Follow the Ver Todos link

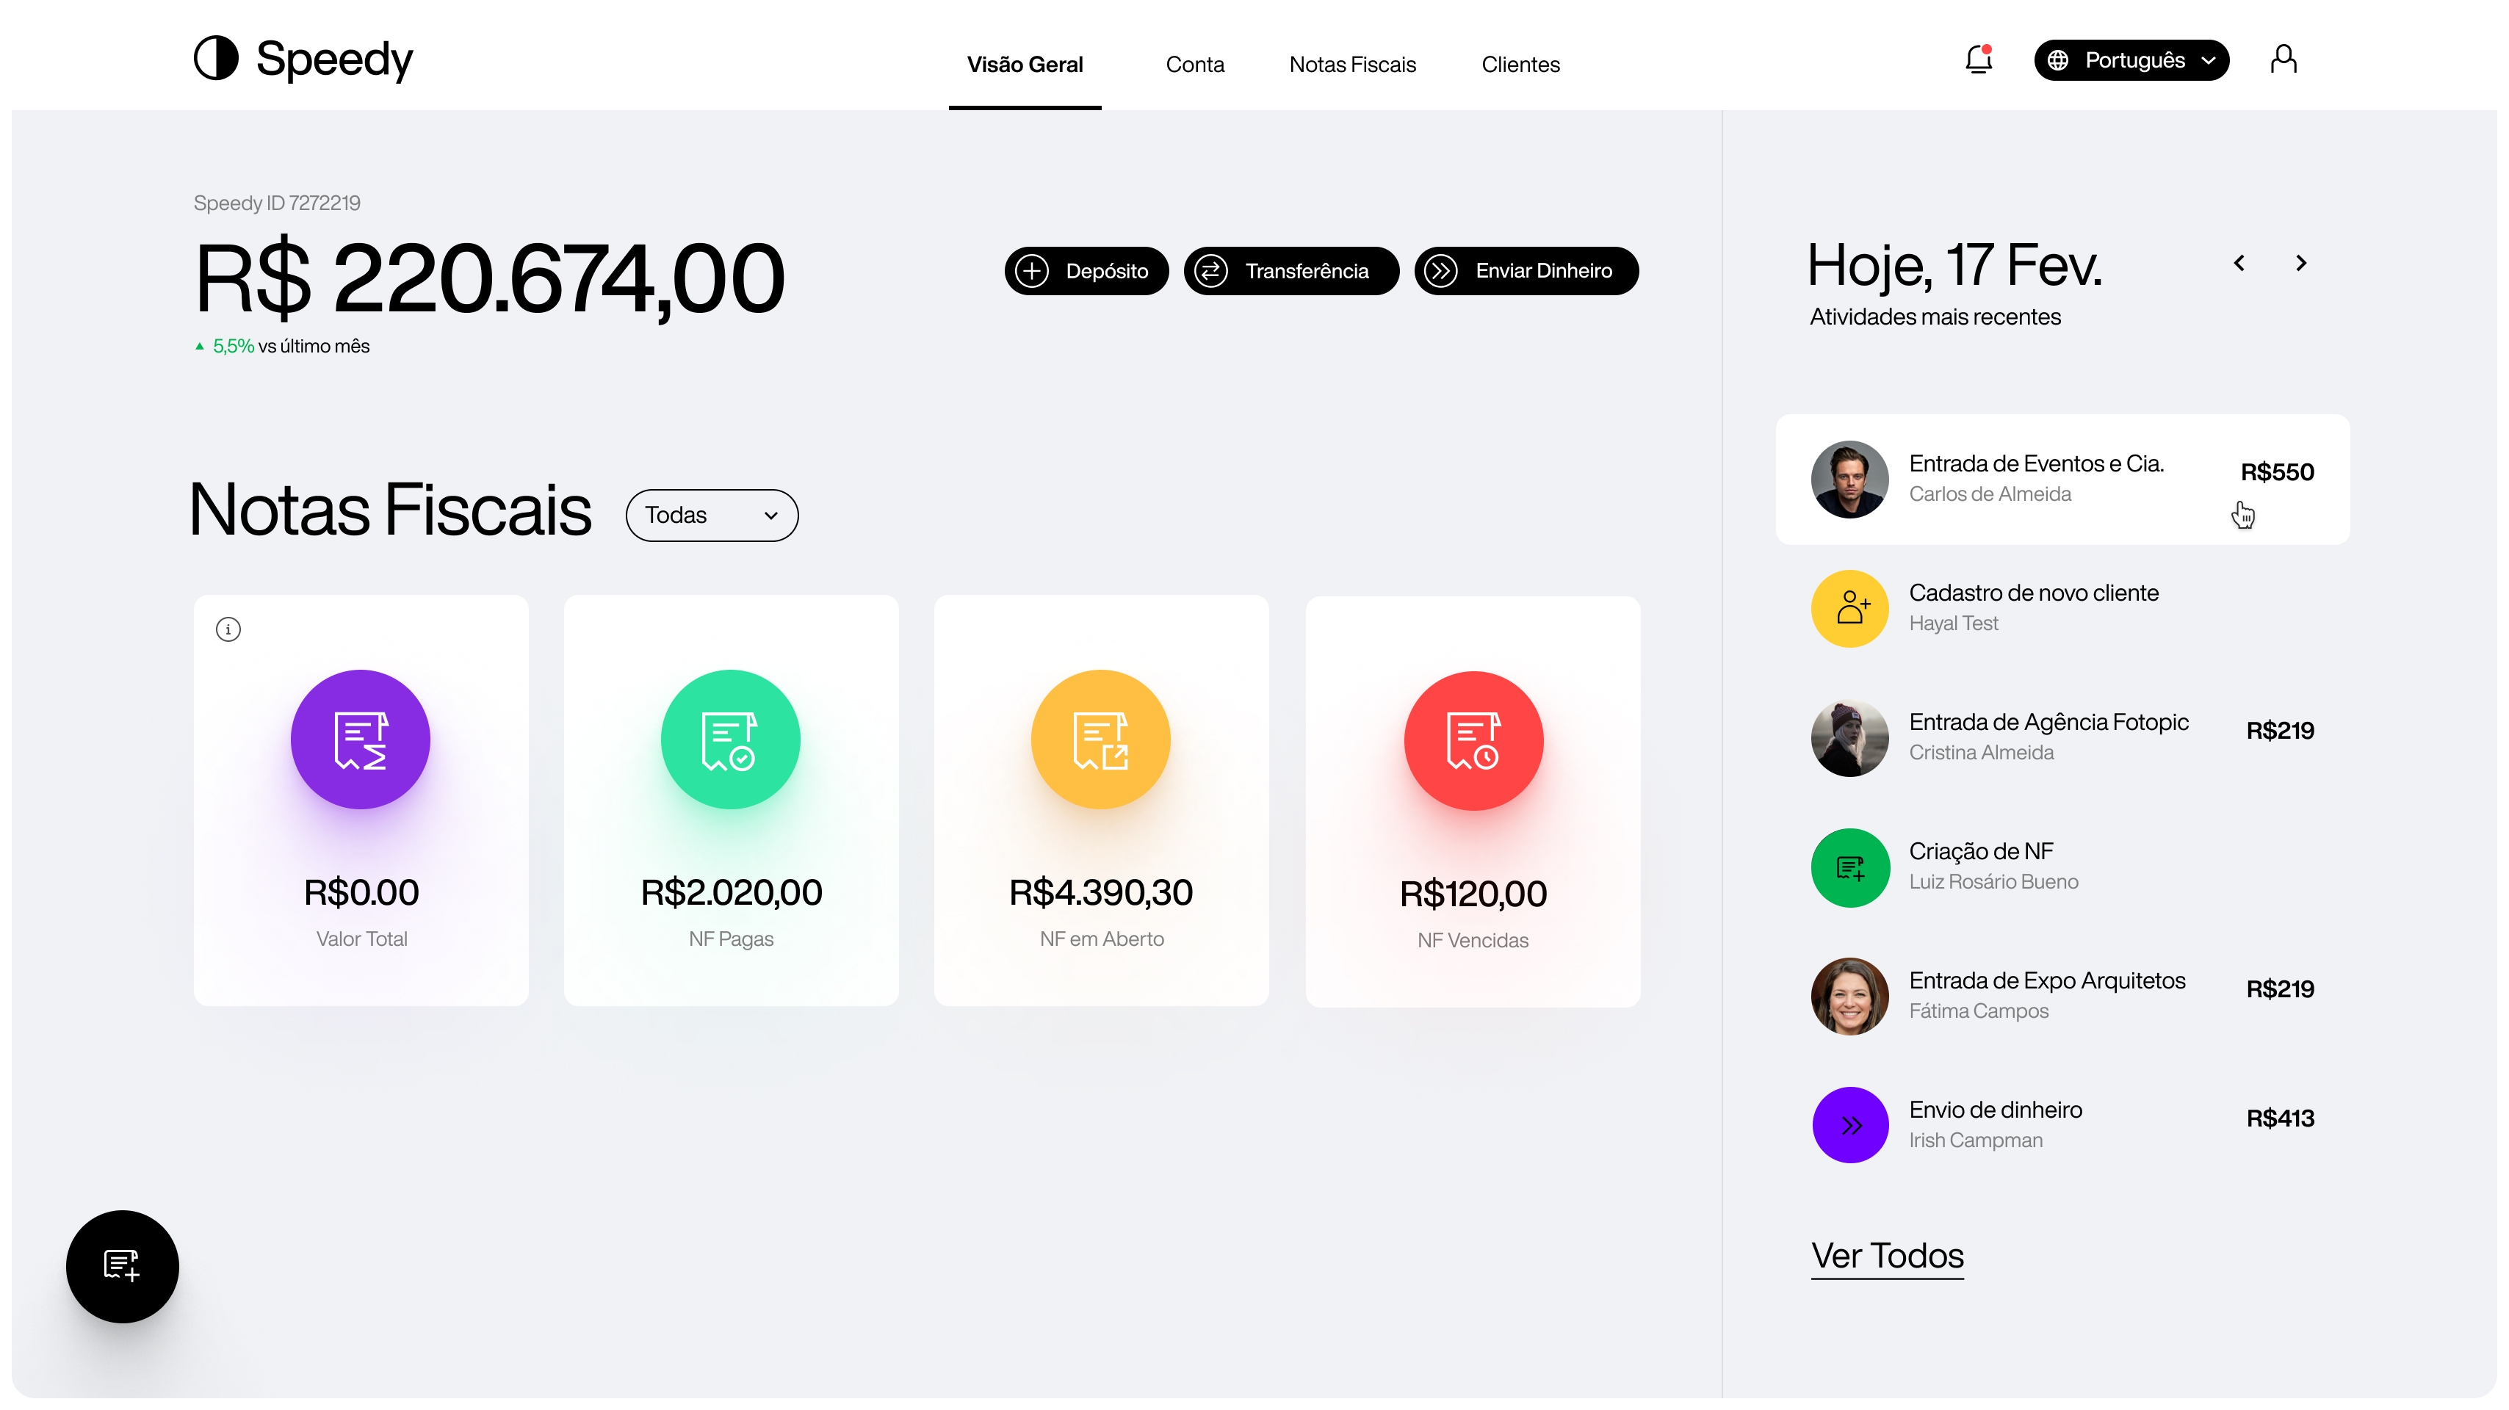point(1887,1255)
